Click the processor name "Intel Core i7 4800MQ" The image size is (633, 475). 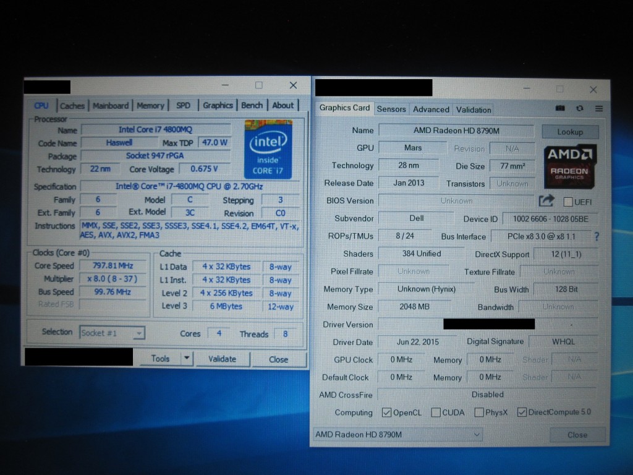coord(155,130)
